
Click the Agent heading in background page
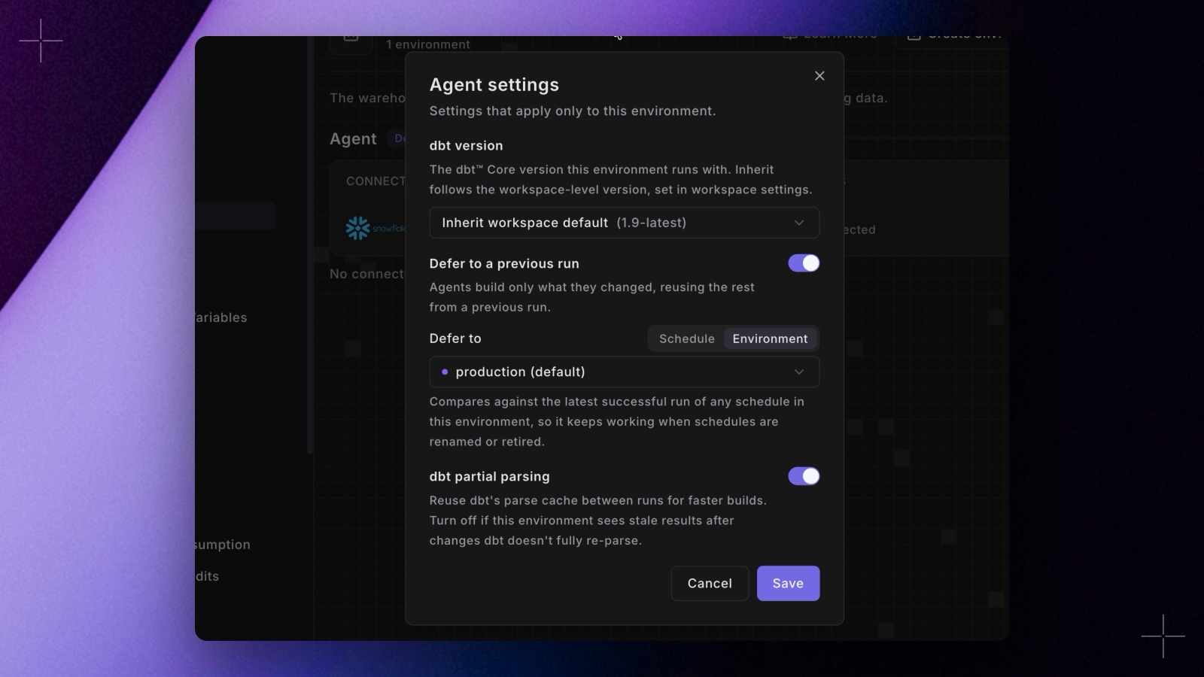point(353,139)
